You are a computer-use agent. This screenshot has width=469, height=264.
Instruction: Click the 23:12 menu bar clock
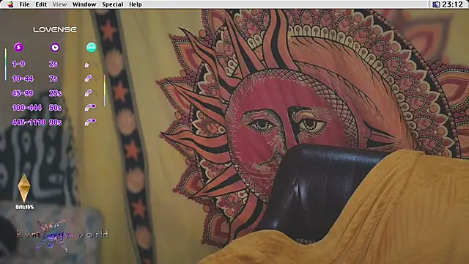point(453,4)
